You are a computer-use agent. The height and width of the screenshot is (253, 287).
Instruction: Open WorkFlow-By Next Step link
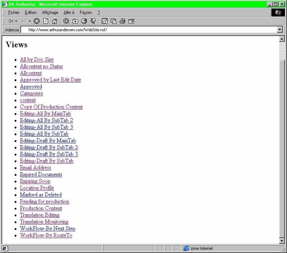tap(48, 229)
